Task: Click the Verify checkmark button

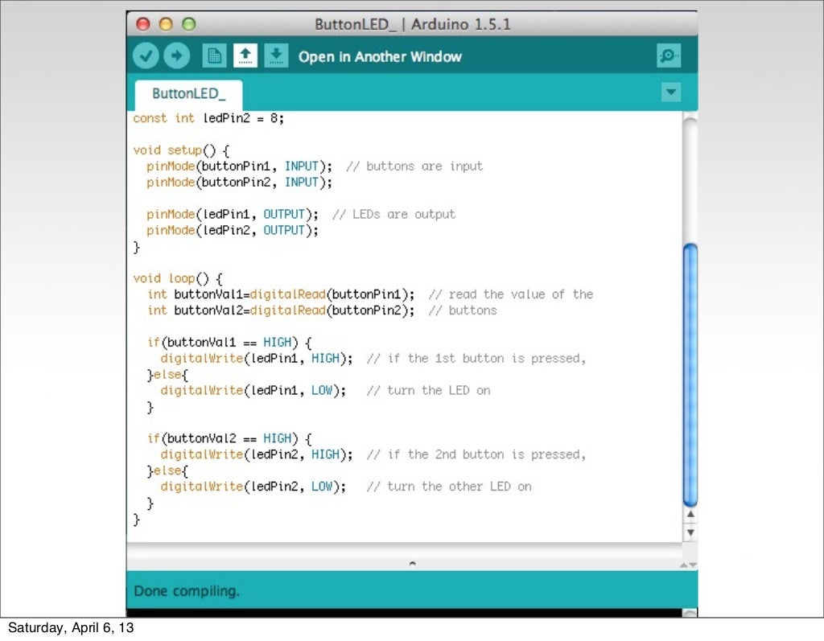Action: 146,55
